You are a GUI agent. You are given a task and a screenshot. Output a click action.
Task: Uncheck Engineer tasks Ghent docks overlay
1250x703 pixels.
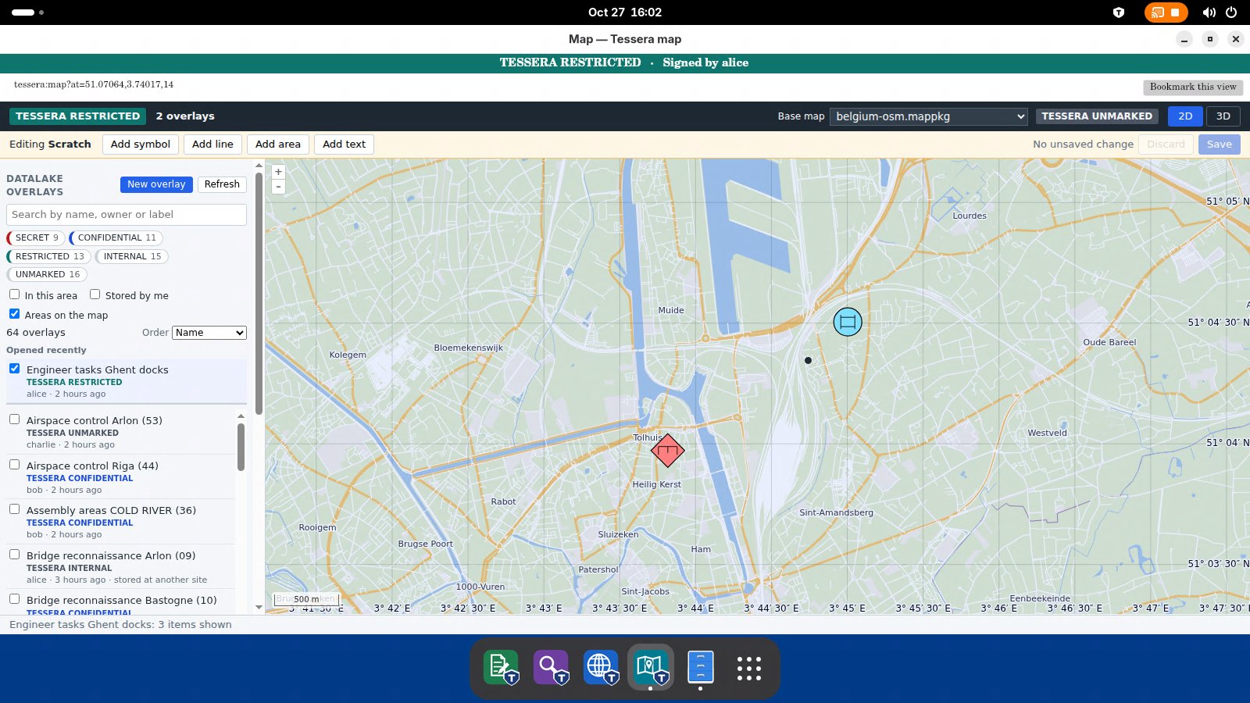[14, 369]
